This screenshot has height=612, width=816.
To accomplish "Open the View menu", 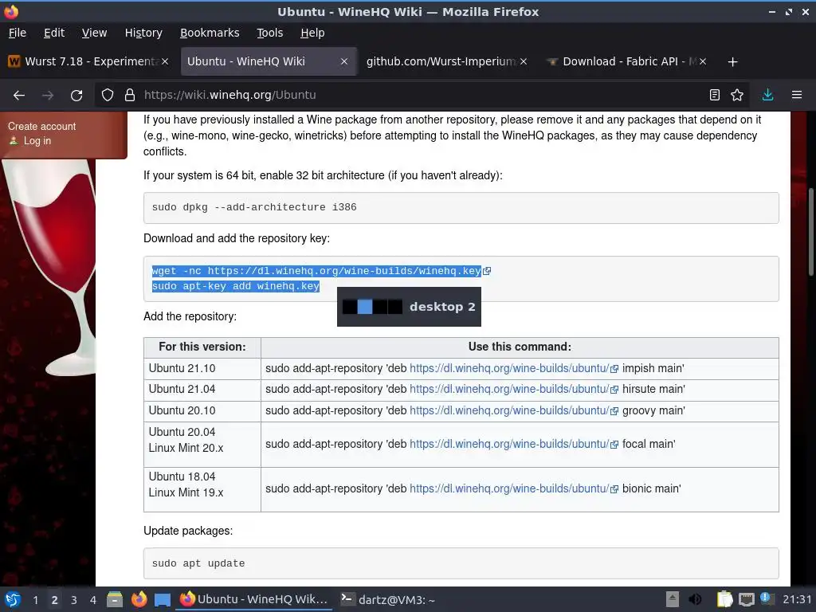I will click(94, 33).
